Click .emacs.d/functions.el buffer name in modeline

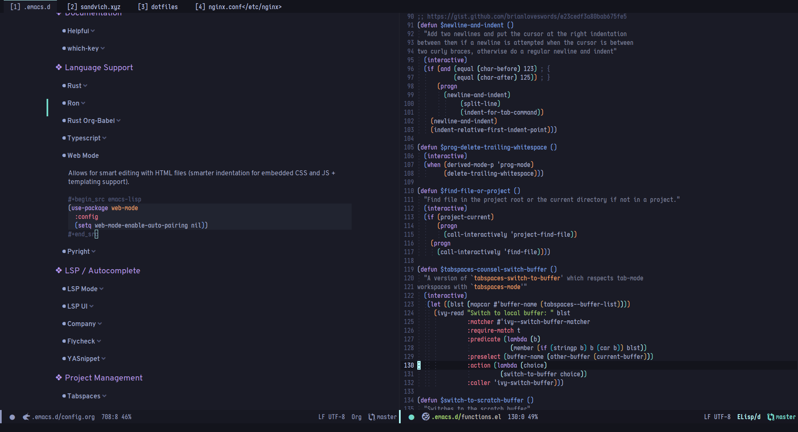(466, 417)
